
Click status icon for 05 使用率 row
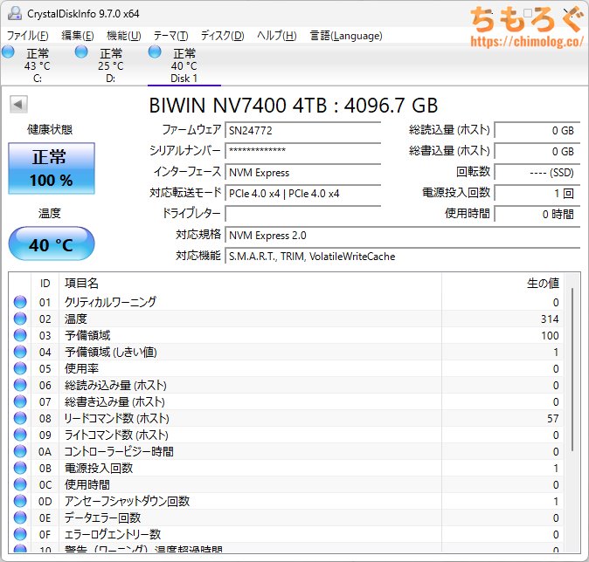click(20, 368)
